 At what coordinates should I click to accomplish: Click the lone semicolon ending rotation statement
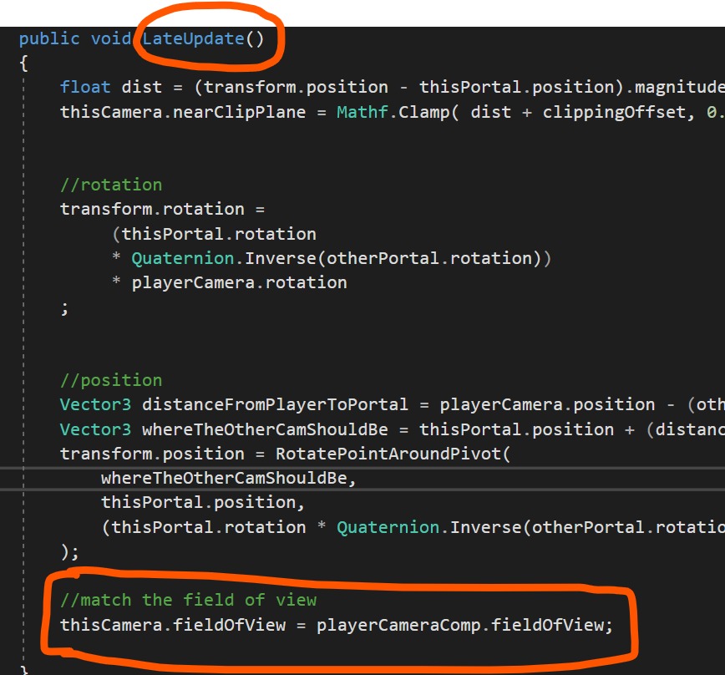(x=64, y=307)
